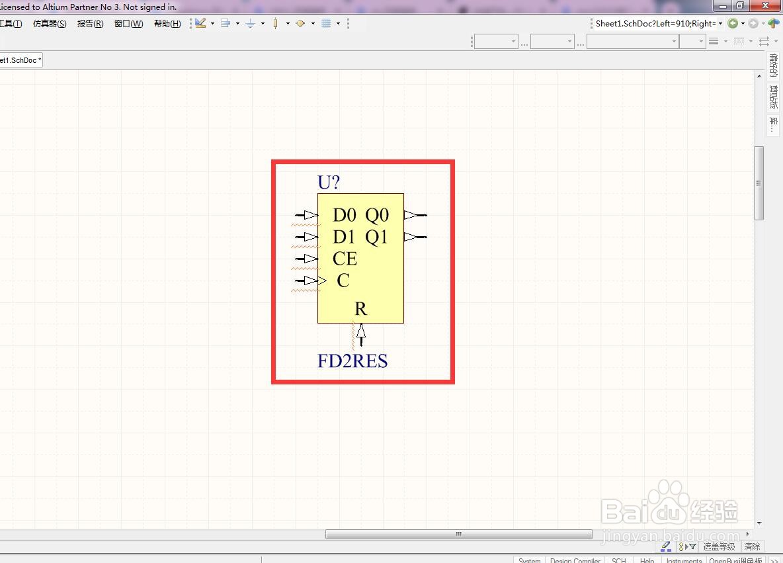Open the first empty formatting combo box
This screenshot has height=563, width=783.
pyautogui.click(x=495, y=42)
